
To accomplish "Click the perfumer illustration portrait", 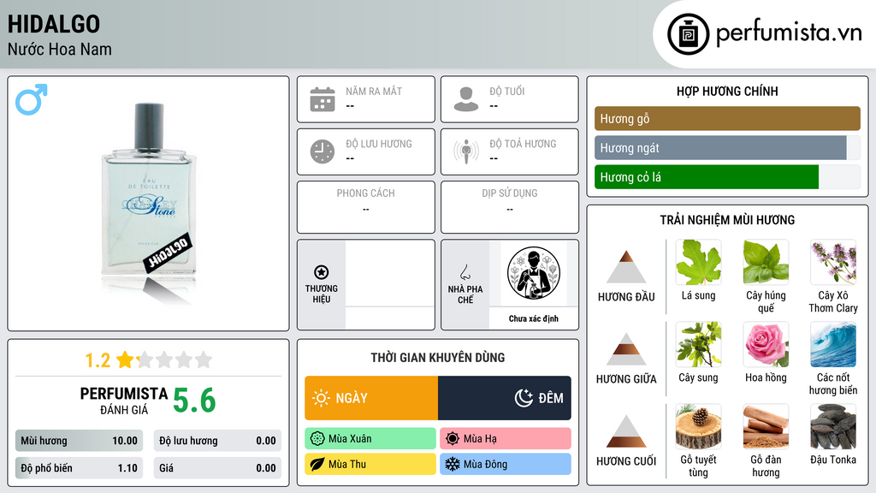I will (x=534, y=273).
